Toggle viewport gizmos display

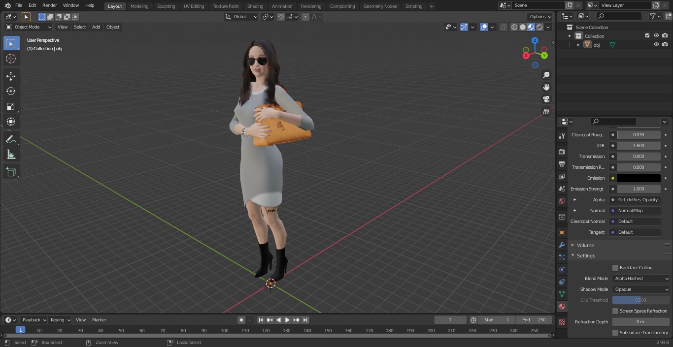coord(464,27)
